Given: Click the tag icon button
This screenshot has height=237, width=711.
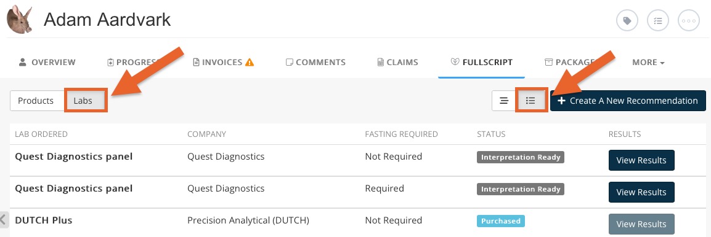Looking at the screenshot, I should [x=627, y=20].
